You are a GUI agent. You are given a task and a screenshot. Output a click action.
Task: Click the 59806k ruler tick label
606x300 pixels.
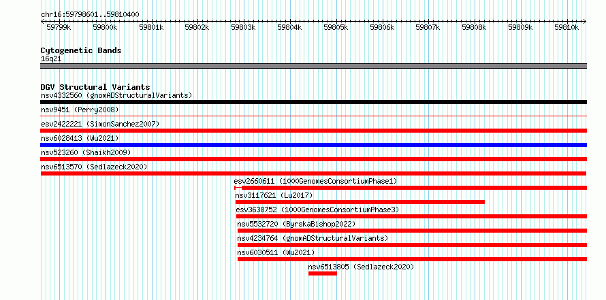tap(382, 27)
